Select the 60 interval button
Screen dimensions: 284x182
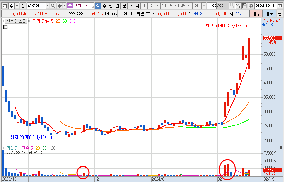tap(189, 6)
